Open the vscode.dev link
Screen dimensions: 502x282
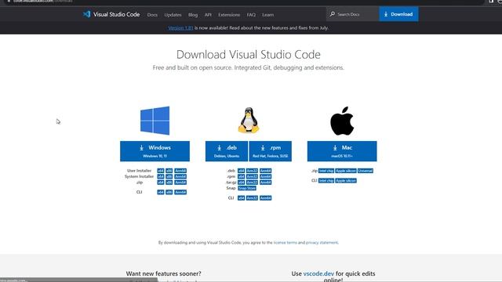coord(318,273)
